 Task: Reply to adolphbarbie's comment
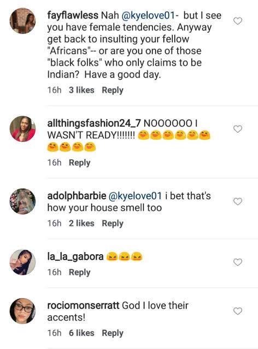tap(113, 224)
